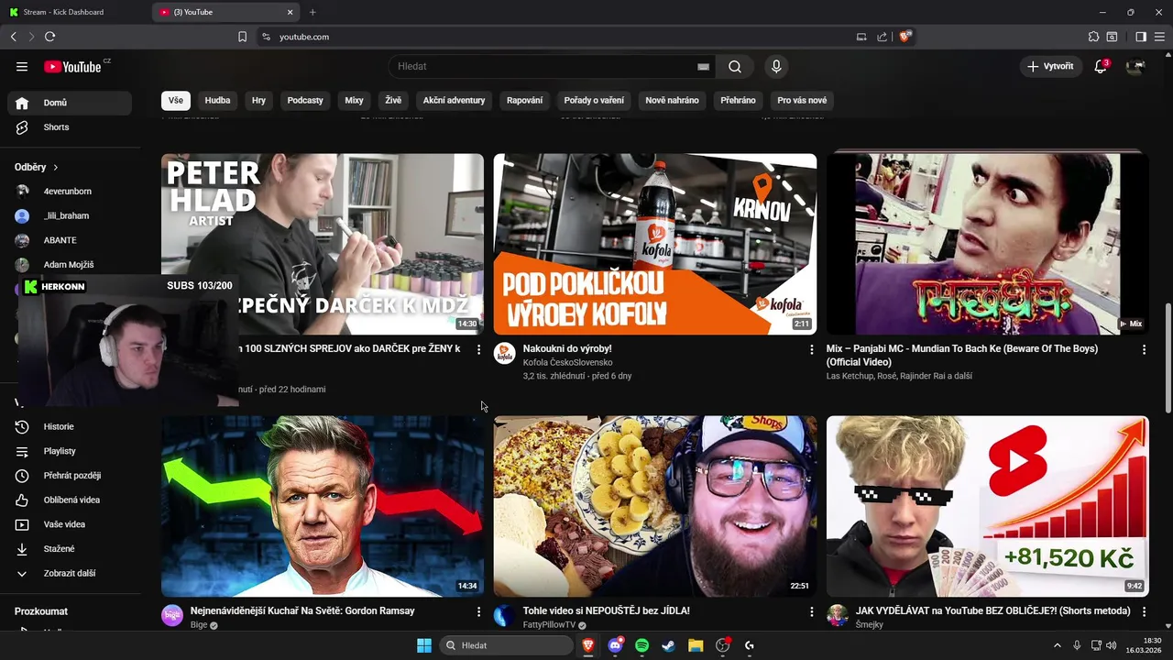Image resolution: width=1173 pixels, height=660 pixels.
Task: Open FattyPillowTV channel link
Action: click(x=549, y=625)
